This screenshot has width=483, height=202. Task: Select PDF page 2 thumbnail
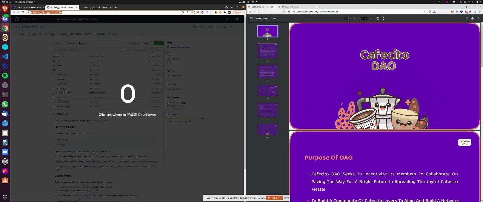[268, 50]
